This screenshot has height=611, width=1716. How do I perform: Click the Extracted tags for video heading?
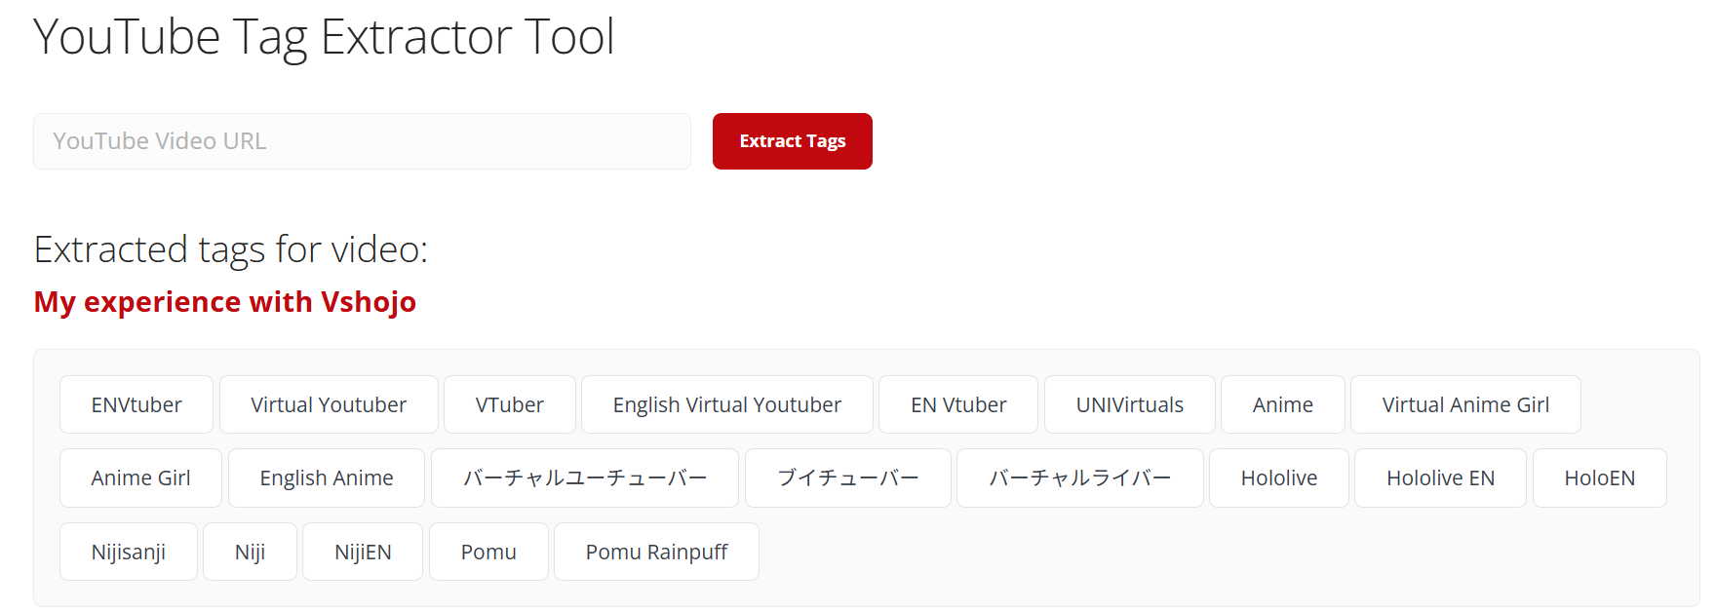pyautogui.click(x=231, y=249)
